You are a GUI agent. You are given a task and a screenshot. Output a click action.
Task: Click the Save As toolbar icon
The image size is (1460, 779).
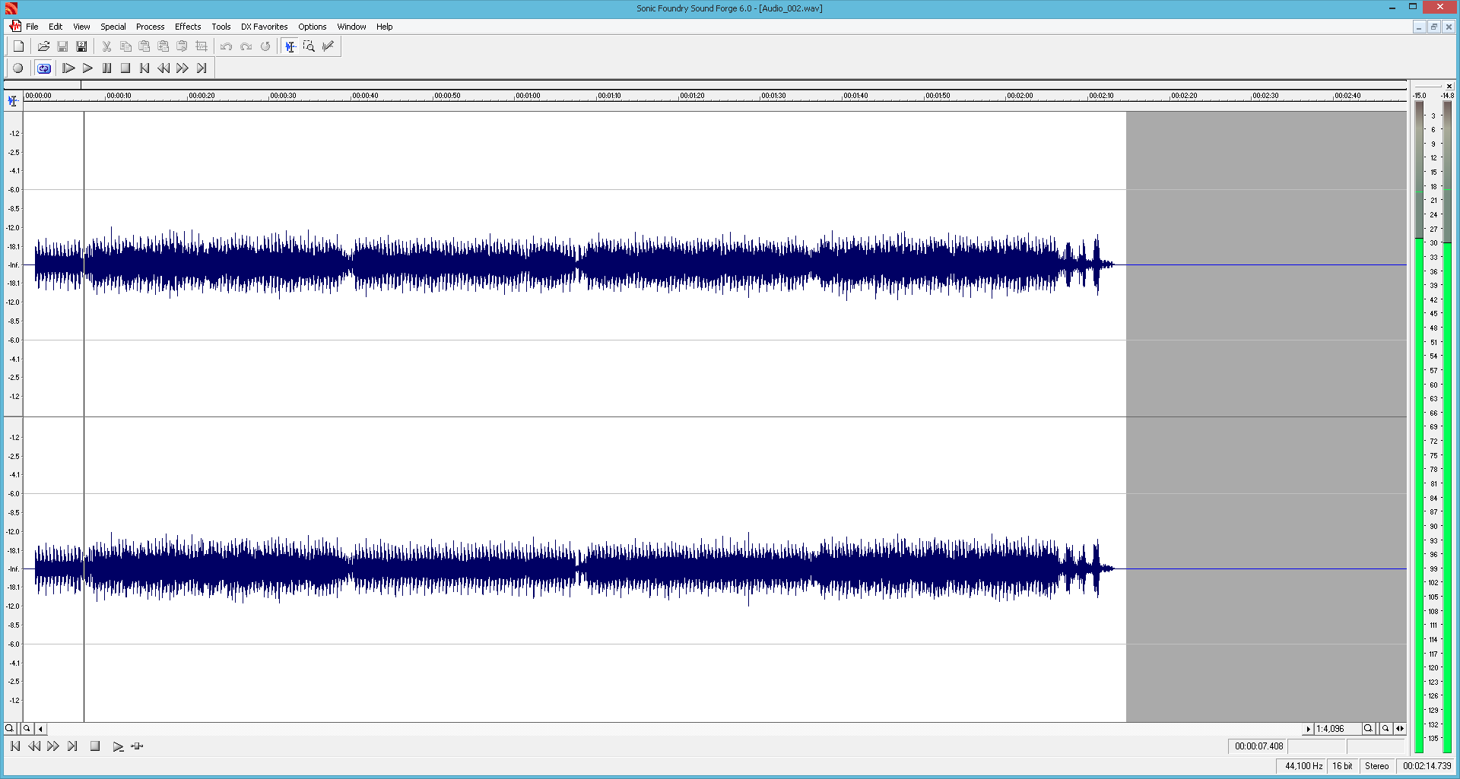click(x=81, y=46)
